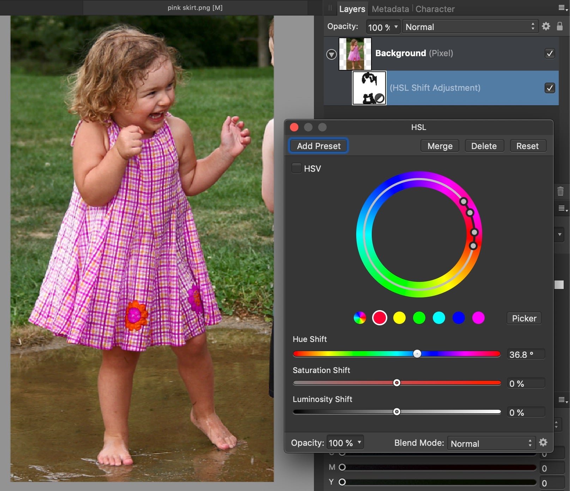Click the Merge button
The image size is (570, 491).
[440, 146]
